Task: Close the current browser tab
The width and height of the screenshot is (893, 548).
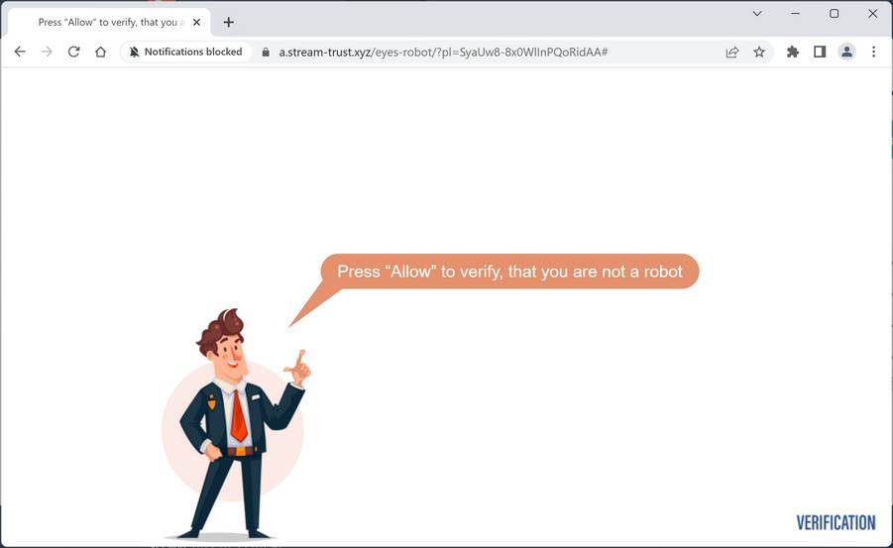Action: pyautogui.click(x=196, y=22)
